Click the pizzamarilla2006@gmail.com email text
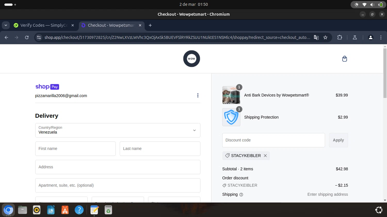The image size is (387, 217). [x=61, y=96]
